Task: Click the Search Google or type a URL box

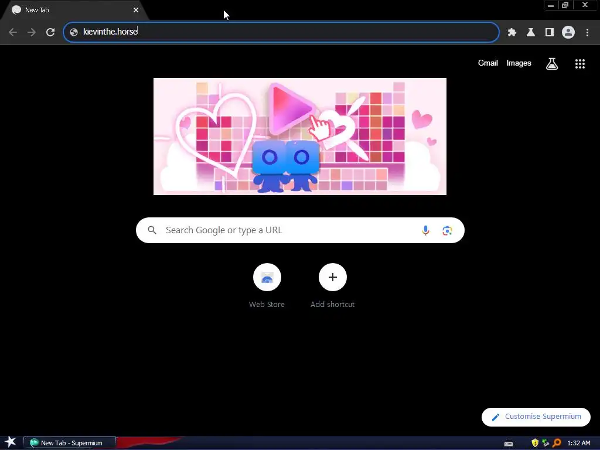Action: click(300, 230)
